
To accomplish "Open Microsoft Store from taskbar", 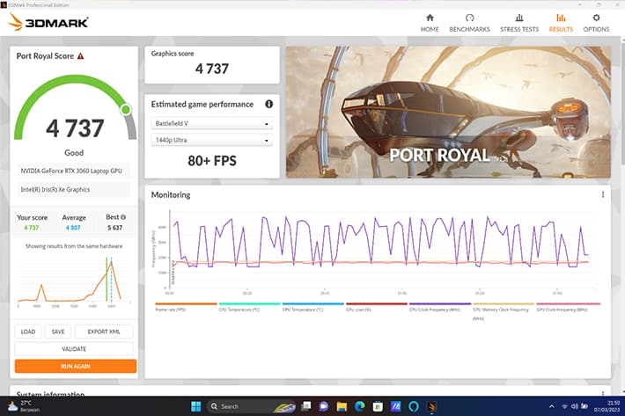I will [x=378, y=406].
